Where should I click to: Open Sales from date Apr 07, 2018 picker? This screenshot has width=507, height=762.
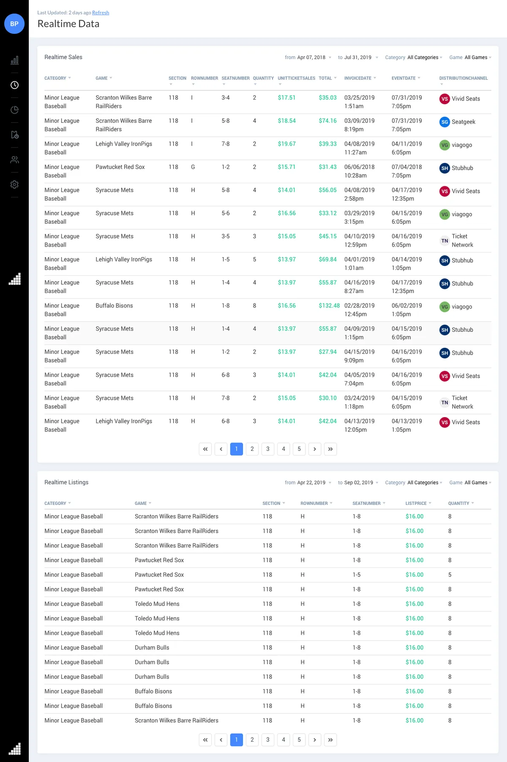pyautogui.click(x=314, y=57)
